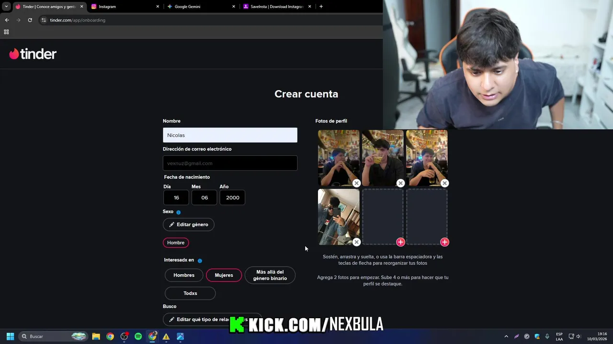This screenshot has height=344, width=613.
Task: Click the browser address bar
Action: point(211,20)
